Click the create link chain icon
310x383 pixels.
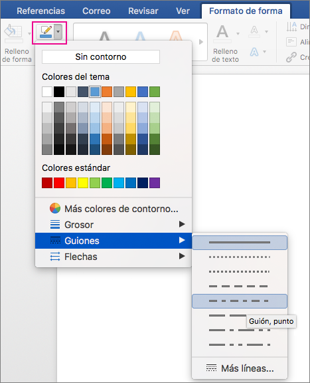tap(291, 57)
